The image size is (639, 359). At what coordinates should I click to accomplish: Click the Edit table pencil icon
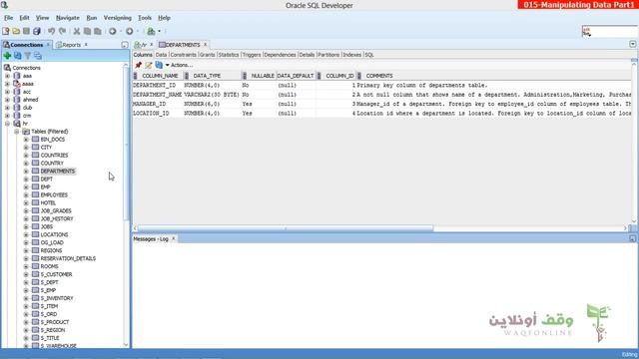(x=149, y=65)
